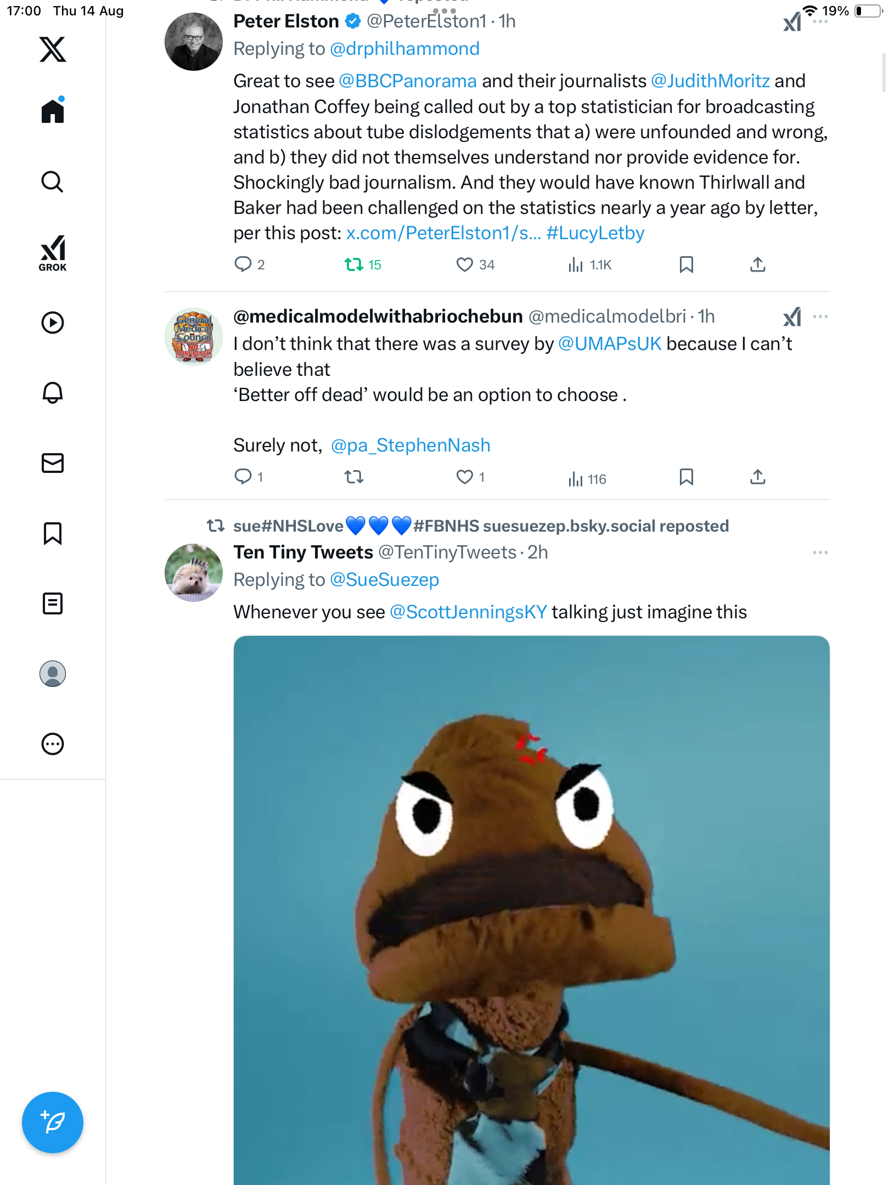Open more options on Ten Tiny Tweets post
889x1185 pixels.
pos(820,552)
